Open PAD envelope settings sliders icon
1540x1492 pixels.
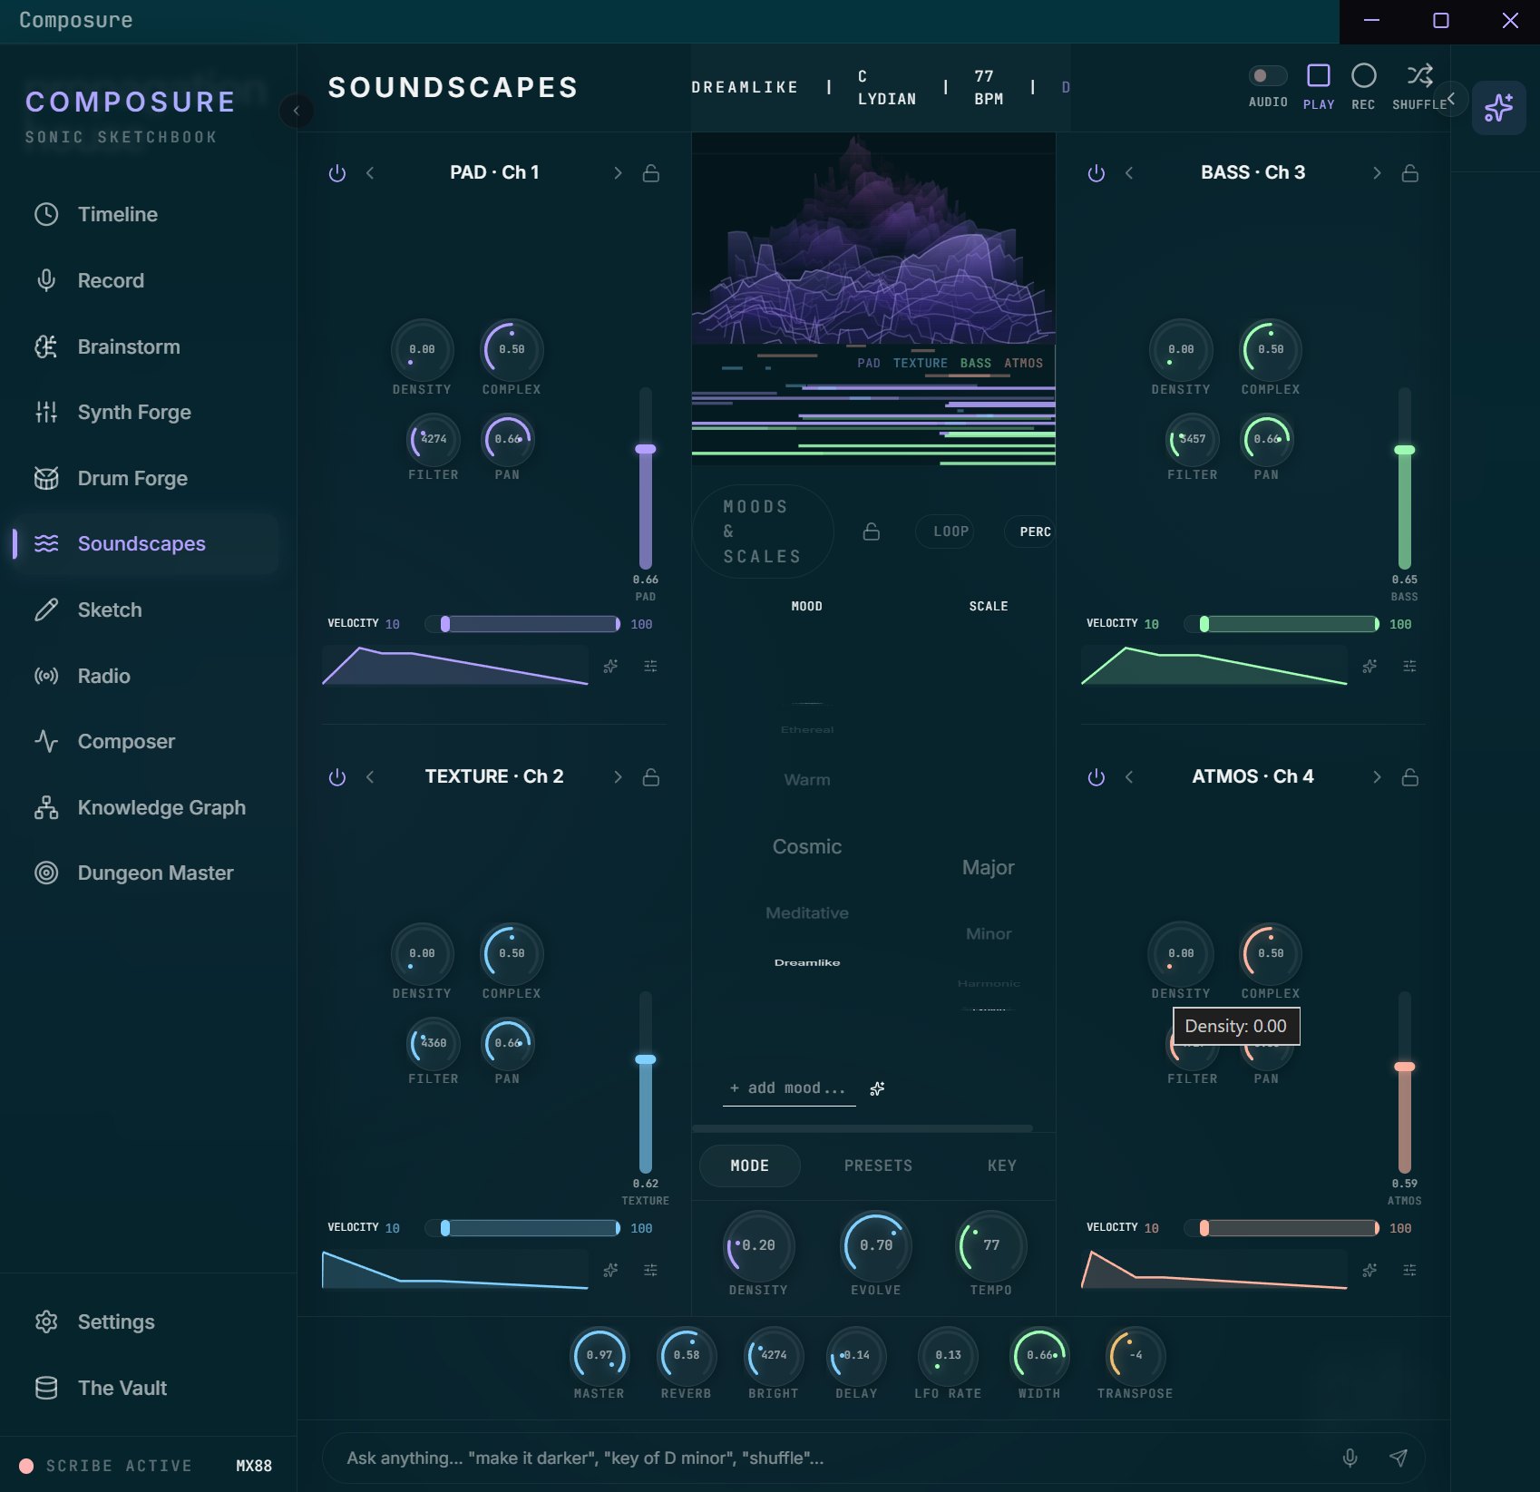[650, 666]
